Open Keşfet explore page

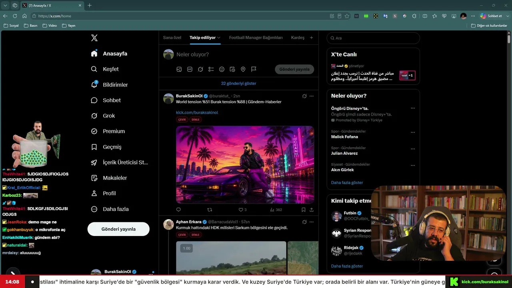click(x=105, y=69)
